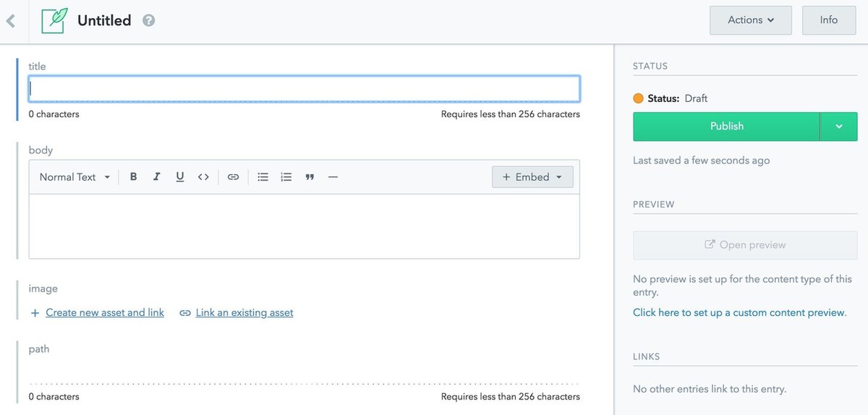
Task: Focus the title input field
Action: 304,89
